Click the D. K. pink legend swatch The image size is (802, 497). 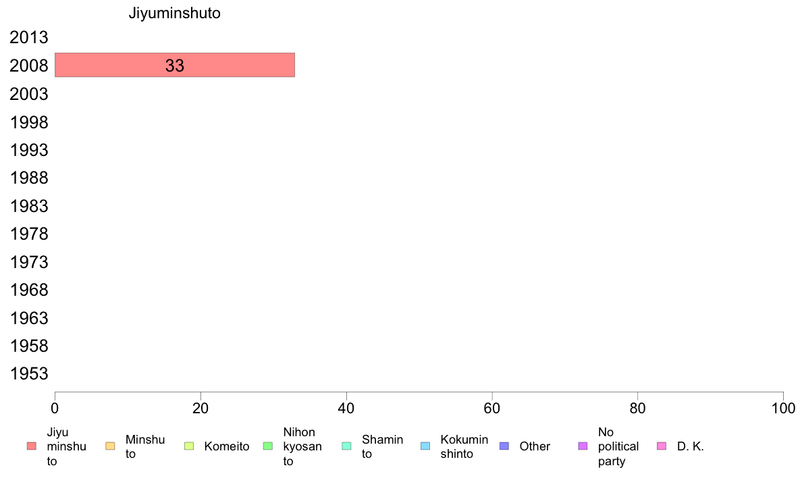(662, 446)
